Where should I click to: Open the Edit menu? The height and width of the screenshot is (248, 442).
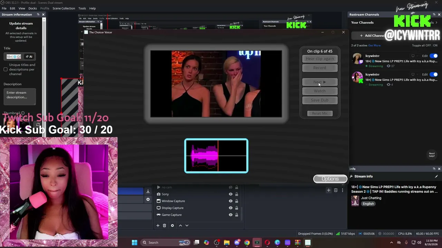[12, 8]
